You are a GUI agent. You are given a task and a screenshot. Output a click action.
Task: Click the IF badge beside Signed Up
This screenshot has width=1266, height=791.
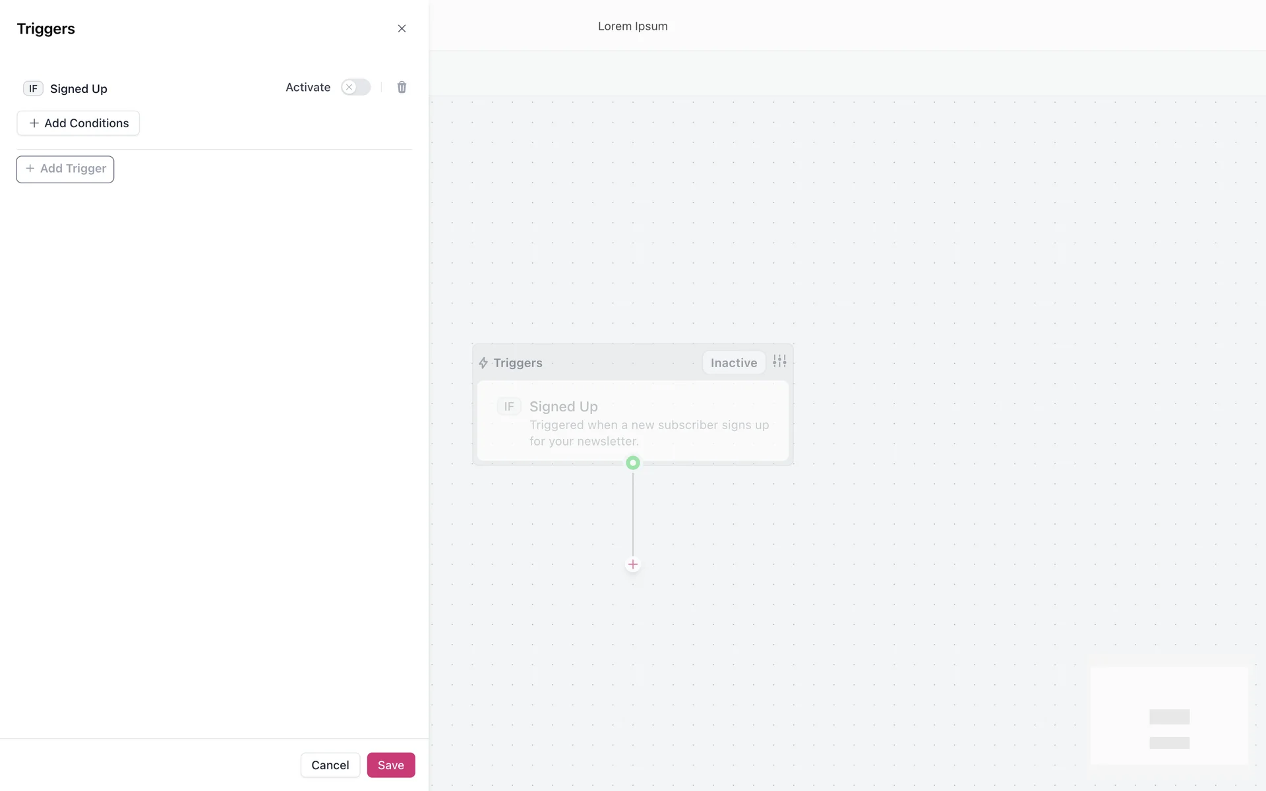(x=33, y=88)
